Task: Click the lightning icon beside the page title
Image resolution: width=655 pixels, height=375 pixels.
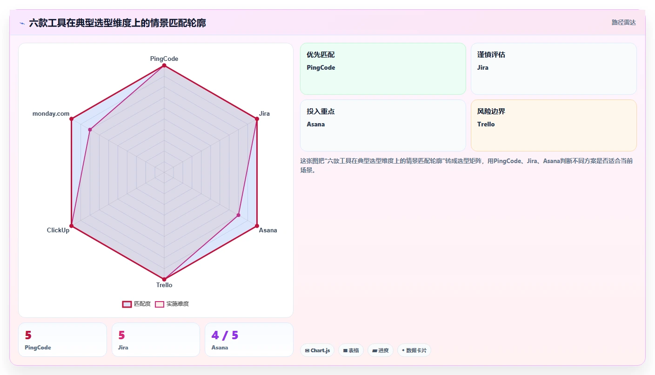Action: click(x=22, y=23)
